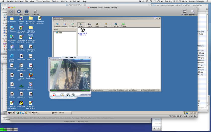Click the live camera video feed
Screen dimensions: 211x132
coord(70,74)
